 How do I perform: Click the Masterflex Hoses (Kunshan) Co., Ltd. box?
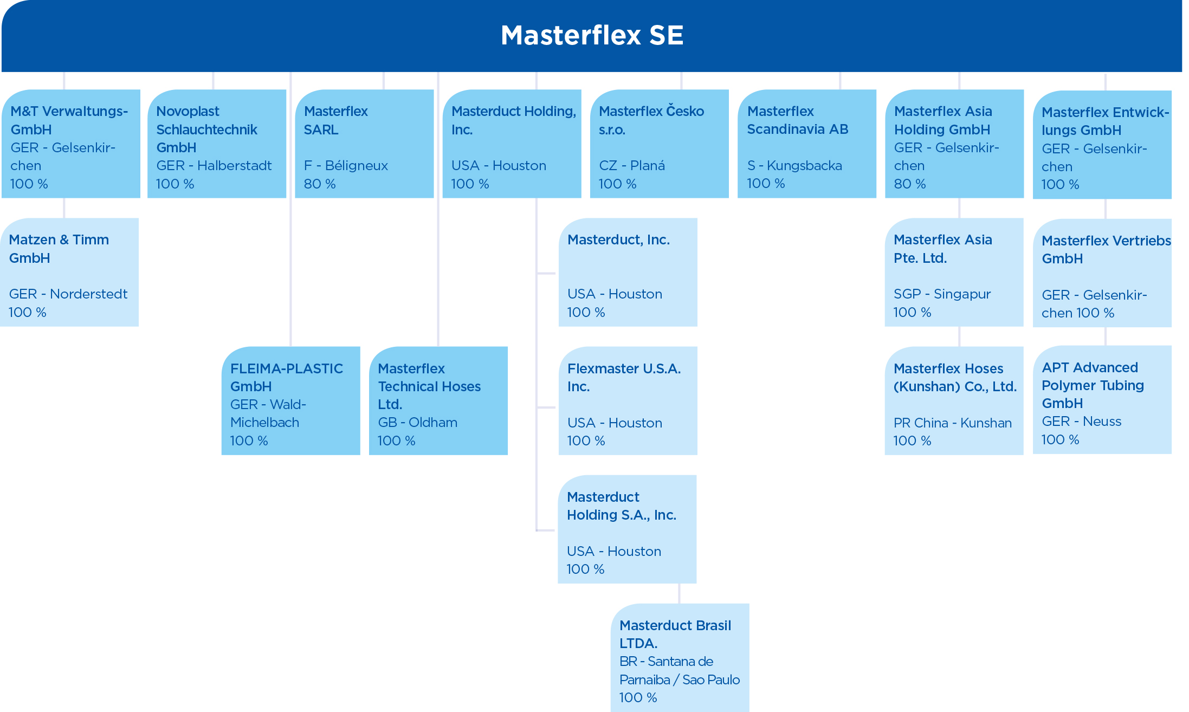954,400
